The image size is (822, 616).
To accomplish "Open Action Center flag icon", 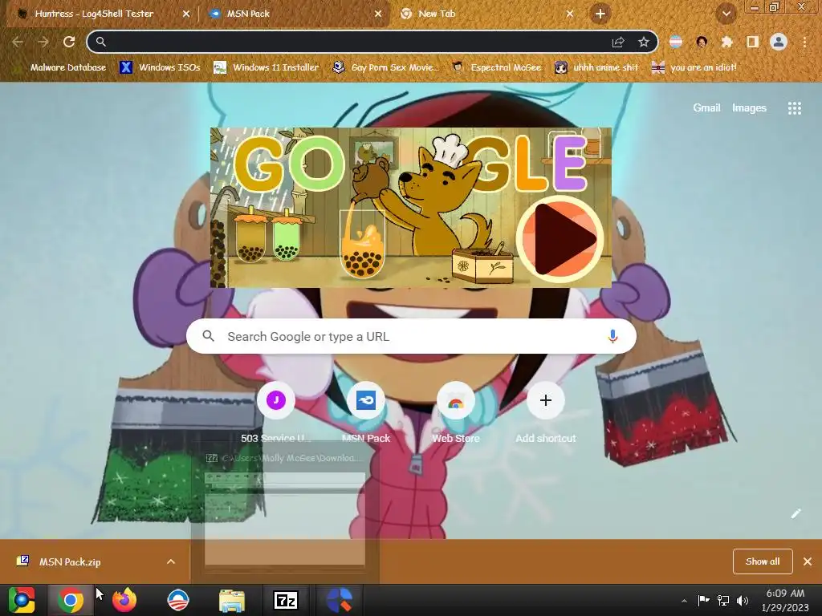I will (x=703, y=600).
